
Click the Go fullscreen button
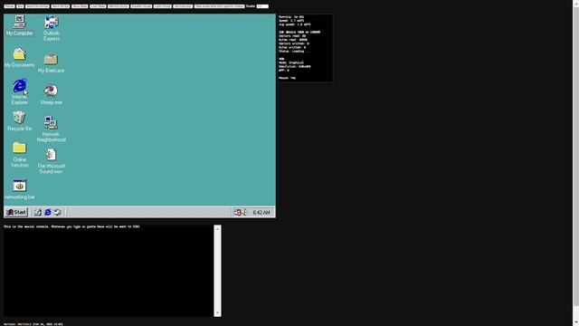[183, 6]
